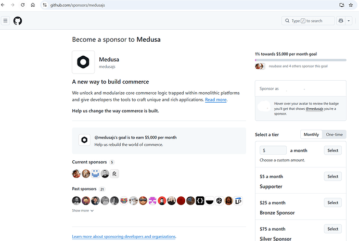
Task: Click the Medusa logo avatar
Action: (x=83, y=62)
